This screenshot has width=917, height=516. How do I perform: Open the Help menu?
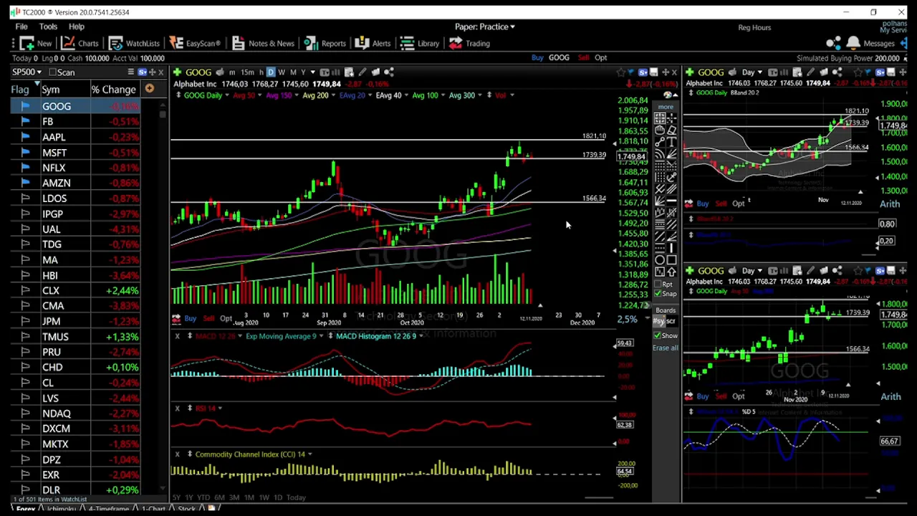click(x=77, y=27)
